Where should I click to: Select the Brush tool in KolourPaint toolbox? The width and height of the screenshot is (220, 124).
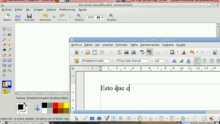pos(9,45)
